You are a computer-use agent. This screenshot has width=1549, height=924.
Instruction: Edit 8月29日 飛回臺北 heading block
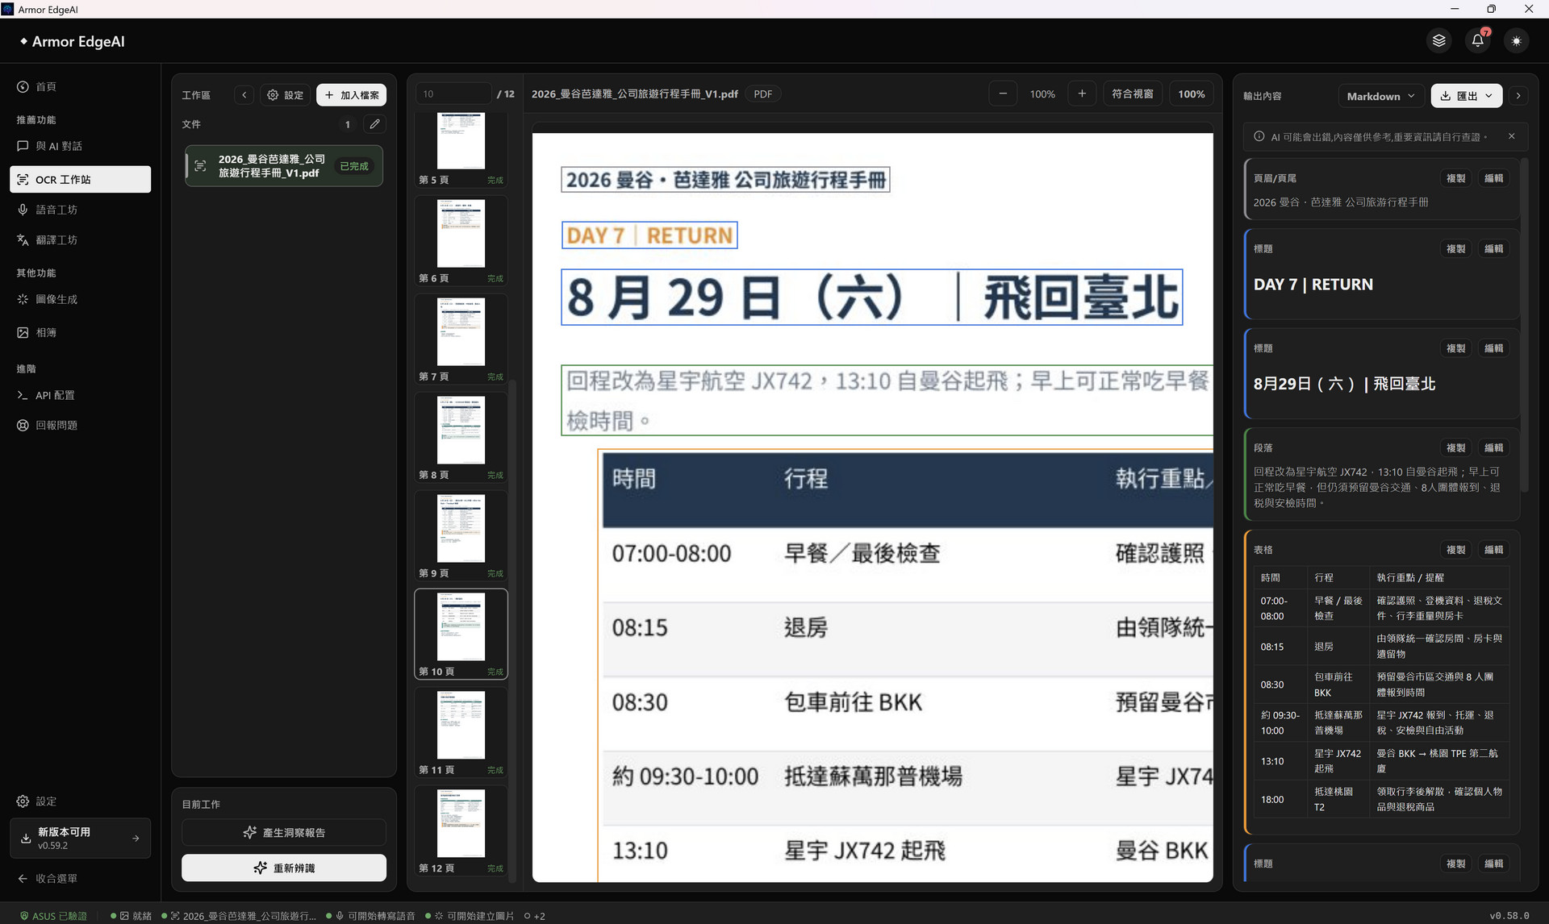coord(1494,348)
